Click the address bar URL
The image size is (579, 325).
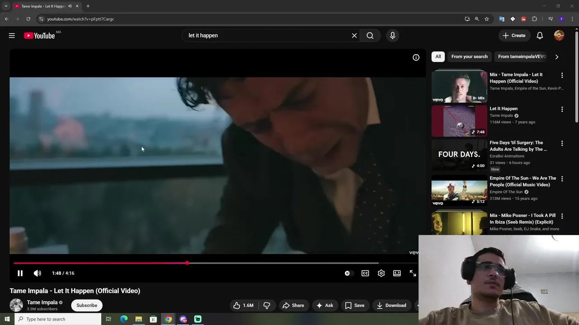81,19
